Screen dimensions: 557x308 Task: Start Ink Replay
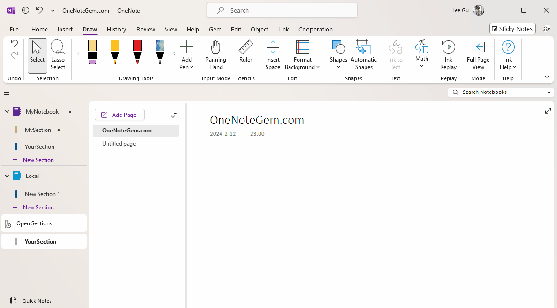tap(448, 56)
